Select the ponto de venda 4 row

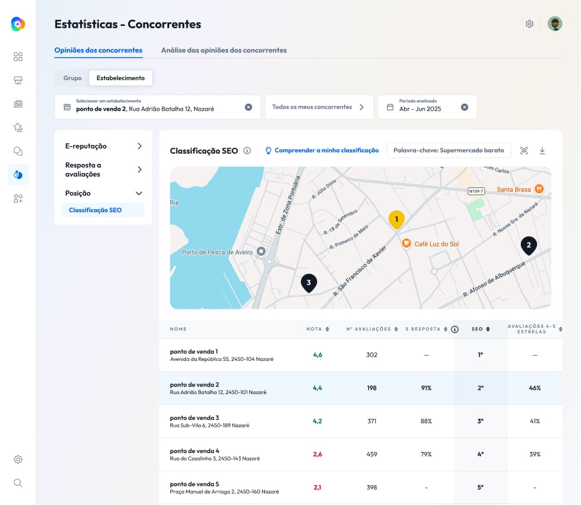point(361,454)
